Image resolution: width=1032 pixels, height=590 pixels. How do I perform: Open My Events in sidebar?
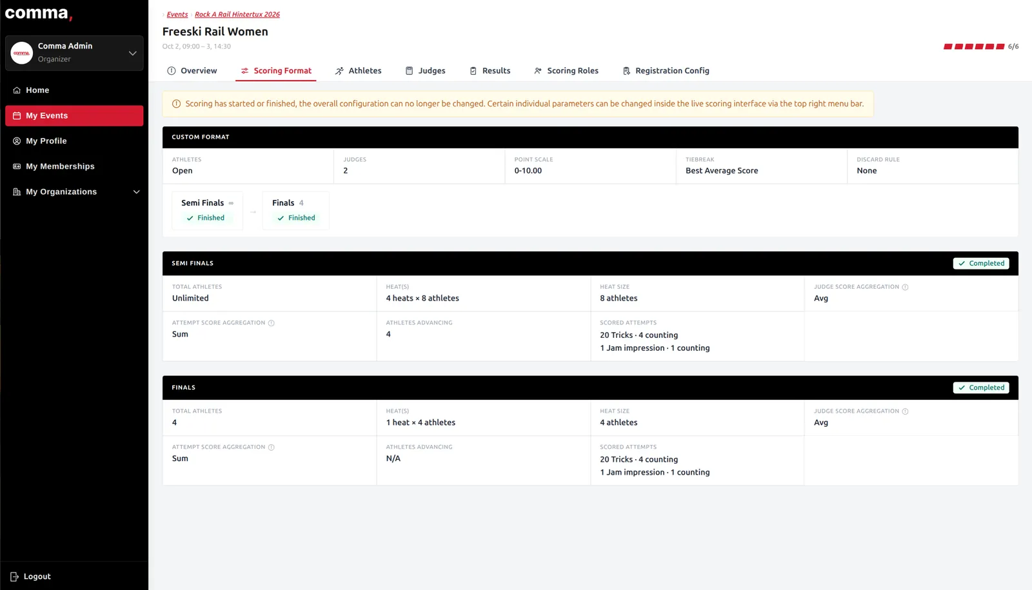74,115
